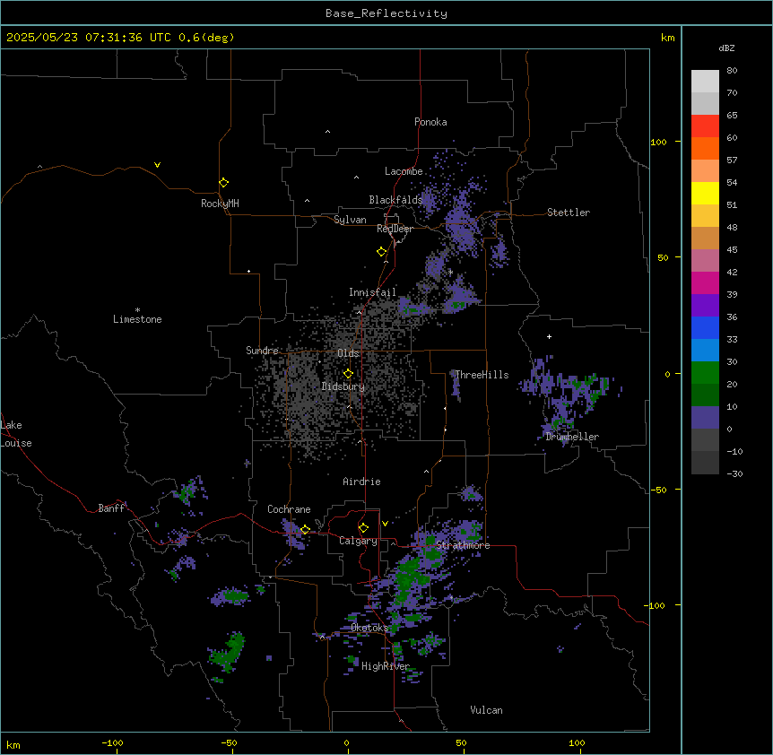
Task: Click the Vulcan label
Action: pos(486,710)
